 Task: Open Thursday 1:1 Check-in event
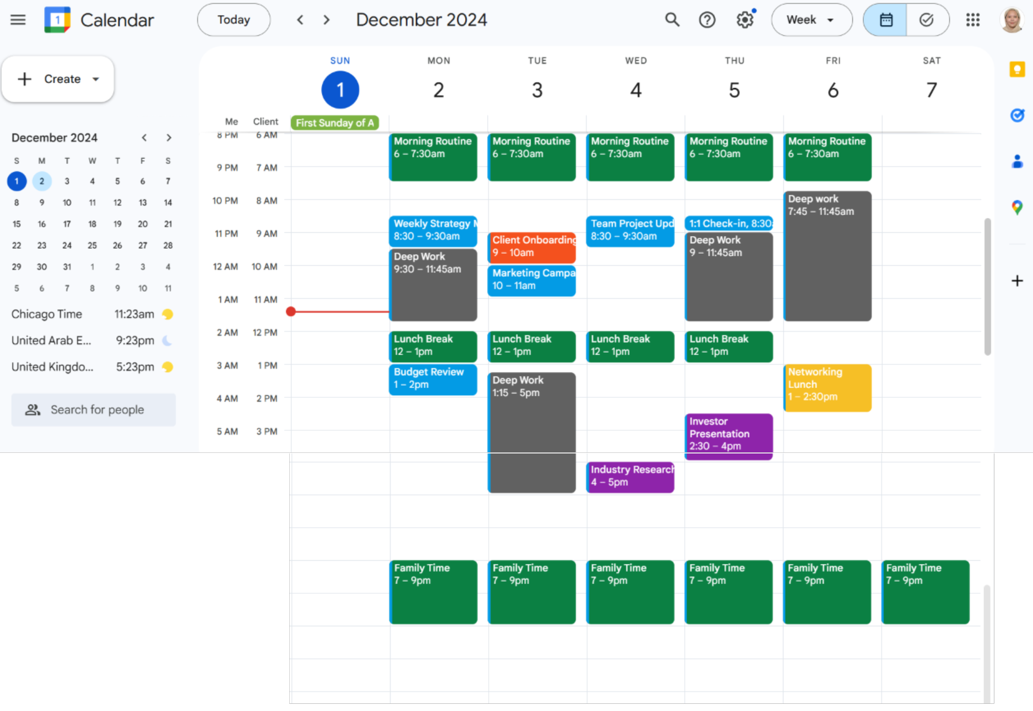[729, 223]
